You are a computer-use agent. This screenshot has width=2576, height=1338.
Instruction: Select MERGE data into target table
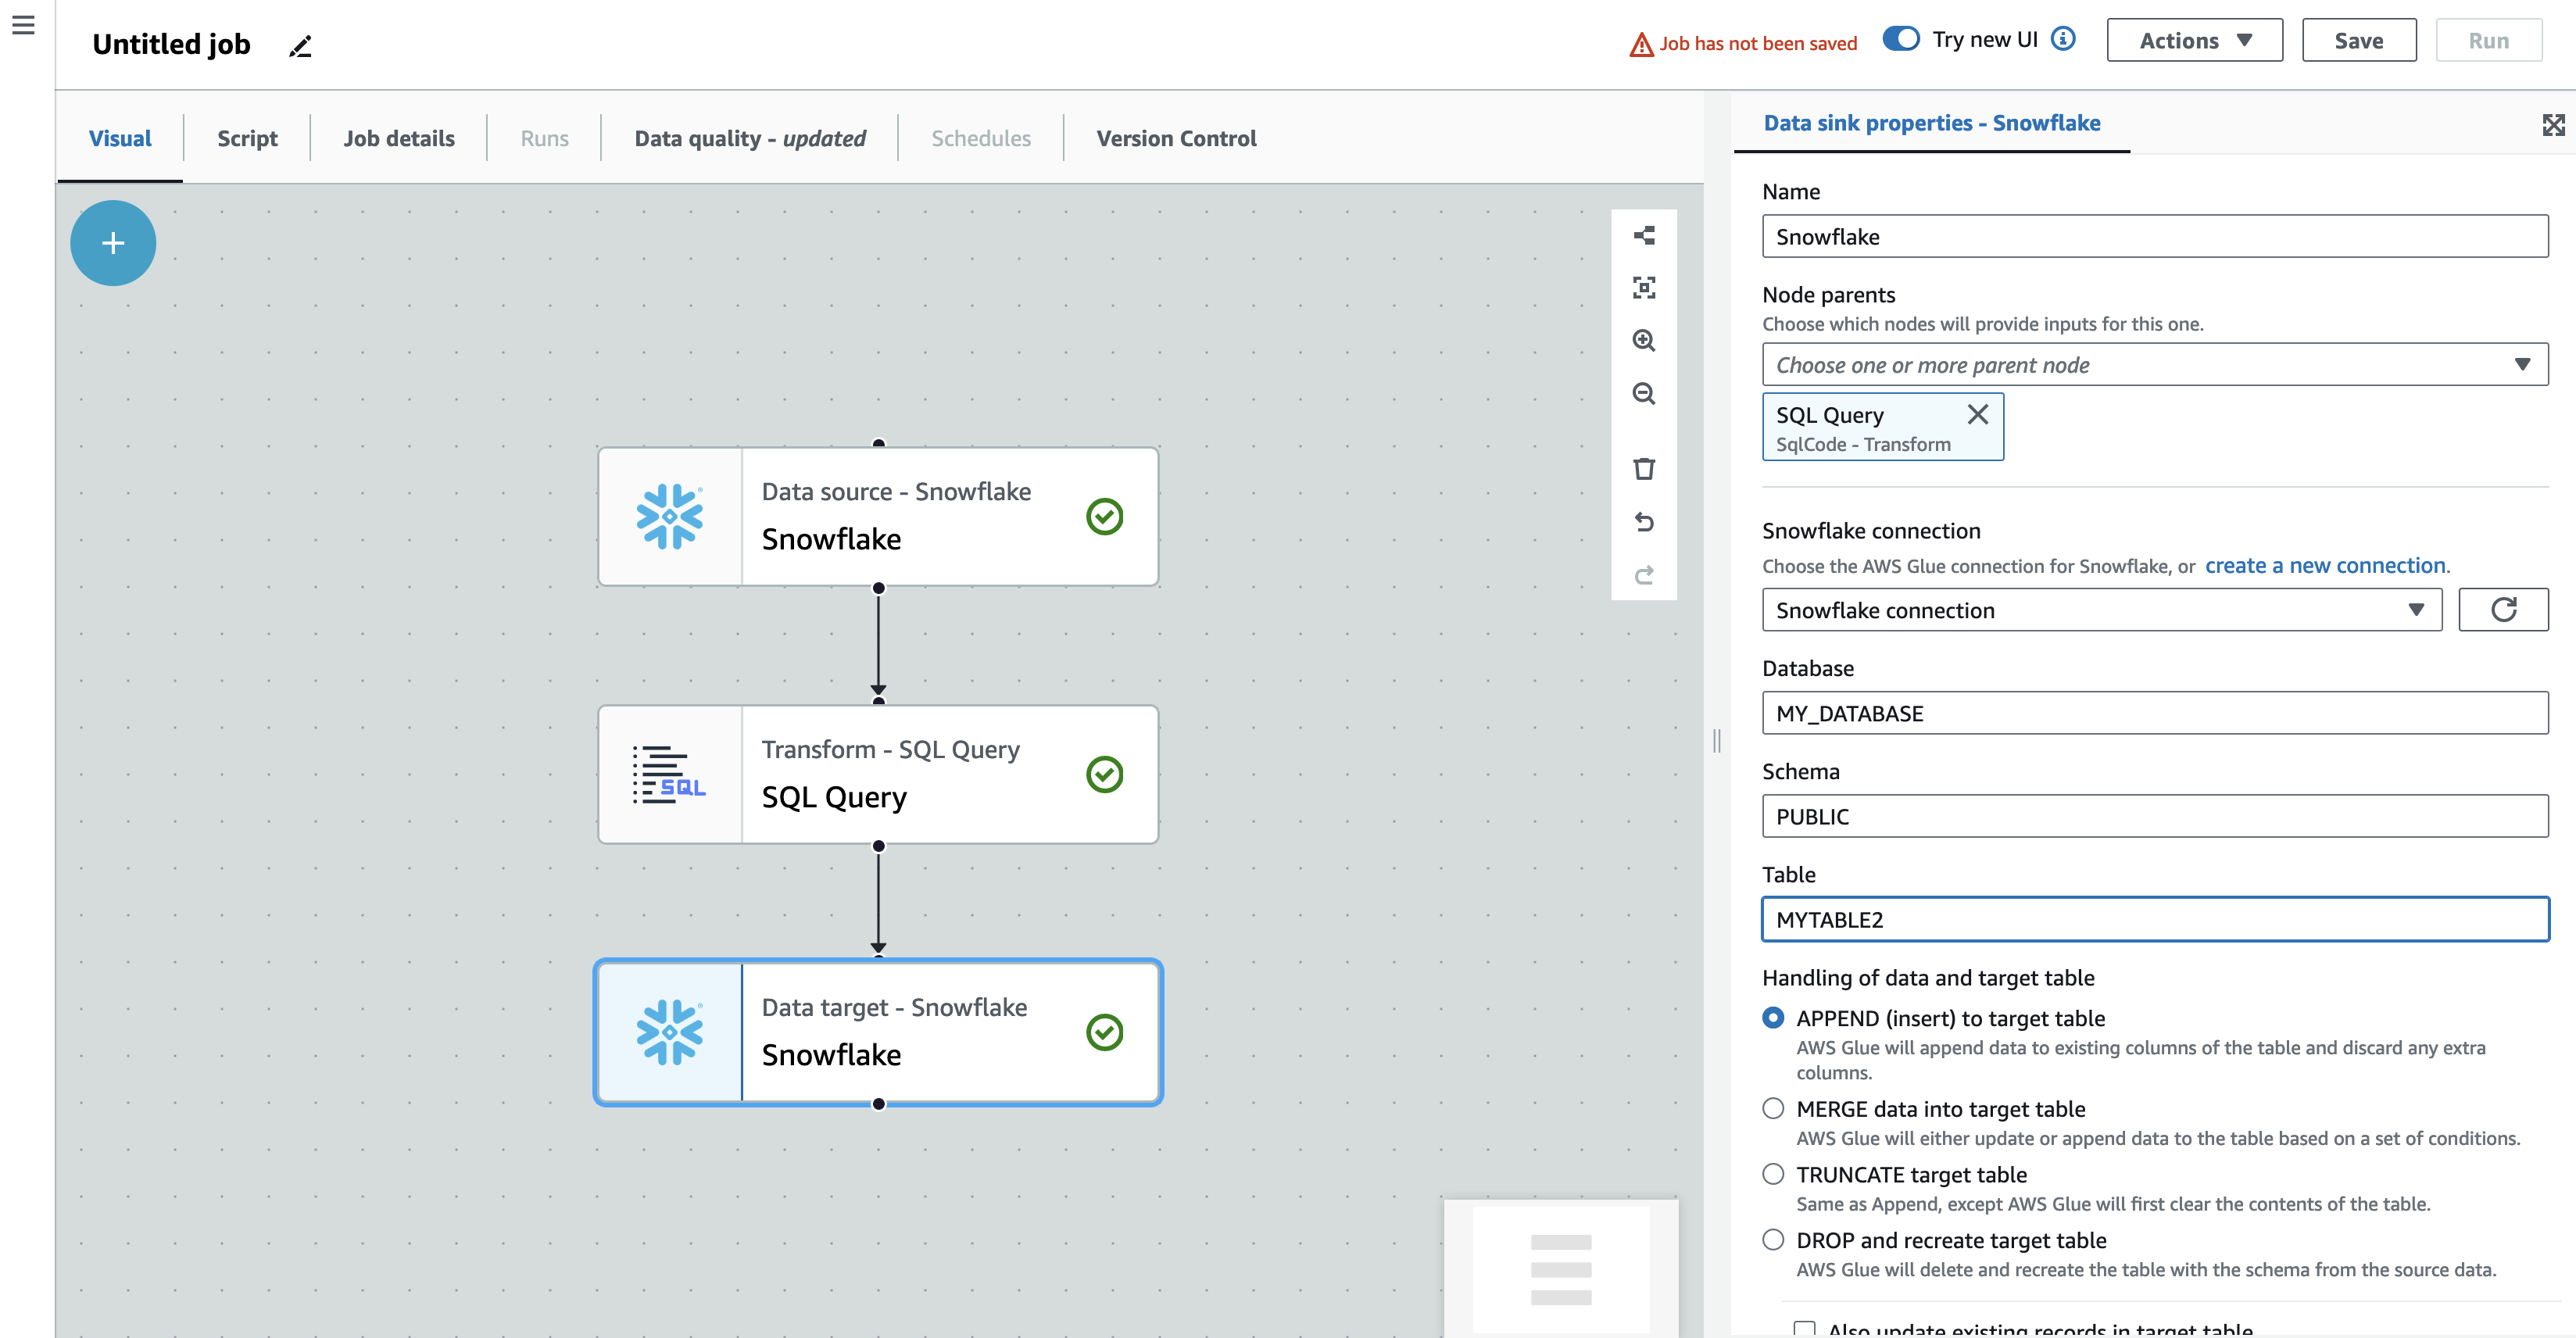click(x=1774, y=1108)
